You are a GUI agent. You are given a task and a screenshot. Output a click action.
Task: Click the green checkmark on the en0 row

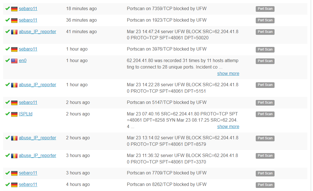(x=8, y=60)
